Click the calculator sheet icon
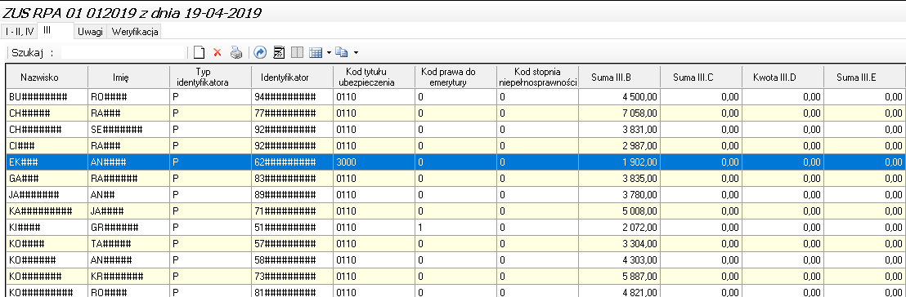906x297 pixels. click(x=279, y=53)
